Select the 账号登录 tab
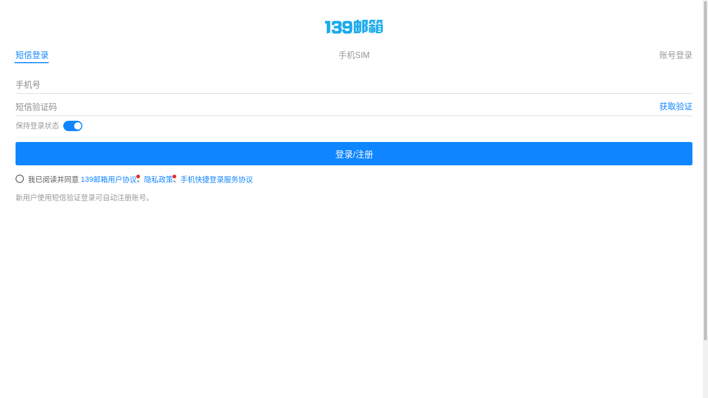Image resolution: width=708 pixels, height=398 pixels. (676, 55)
